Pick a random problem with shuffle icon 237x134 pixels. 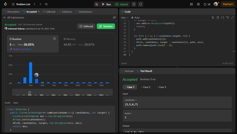[x=46, y=4]
